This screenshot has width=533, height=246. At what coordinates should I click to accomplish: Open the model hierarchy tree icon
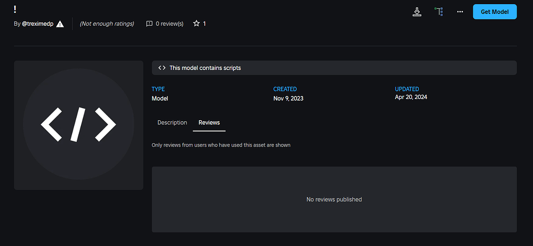tap(438, 11)
